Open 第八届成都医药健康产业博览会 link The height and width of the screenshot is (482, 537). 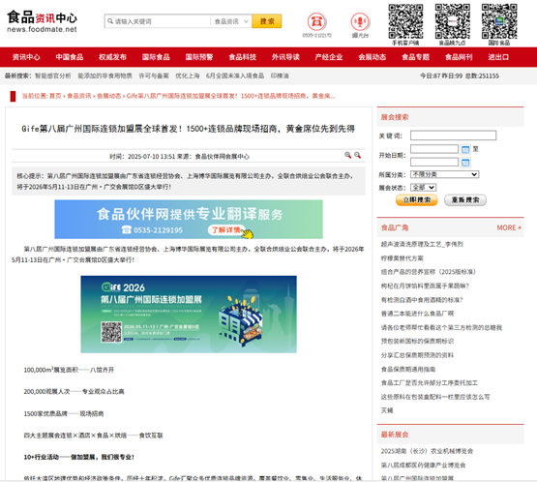[x=423, y=466]
